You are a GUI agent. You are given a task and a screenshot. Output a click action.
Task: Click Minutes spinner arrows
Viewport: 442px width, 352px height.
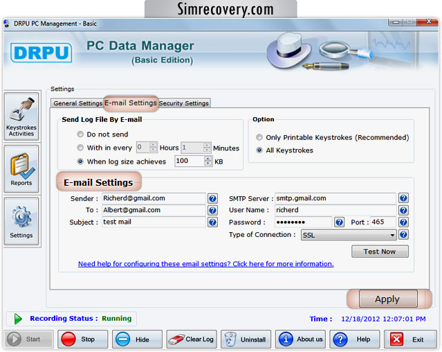[207, 147]
